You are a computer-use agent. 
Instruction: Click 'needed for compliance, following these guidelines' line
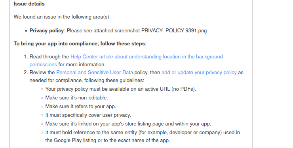click(x=87, y=81)
